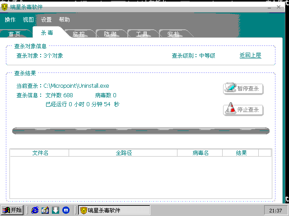Sort results by 全路径 column
Screen dimensions: 289x216
[x=123, y=153]
